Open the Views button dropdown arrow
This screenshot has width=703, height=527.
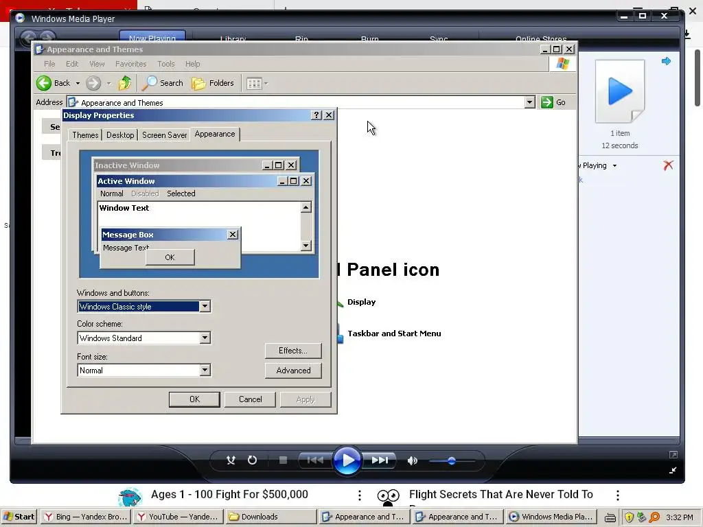266,83
